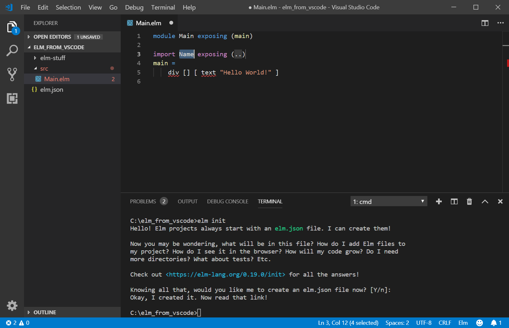Toggle the Explorer view icon
Screen dimensions: 509x328
click(x=12, y=27)
